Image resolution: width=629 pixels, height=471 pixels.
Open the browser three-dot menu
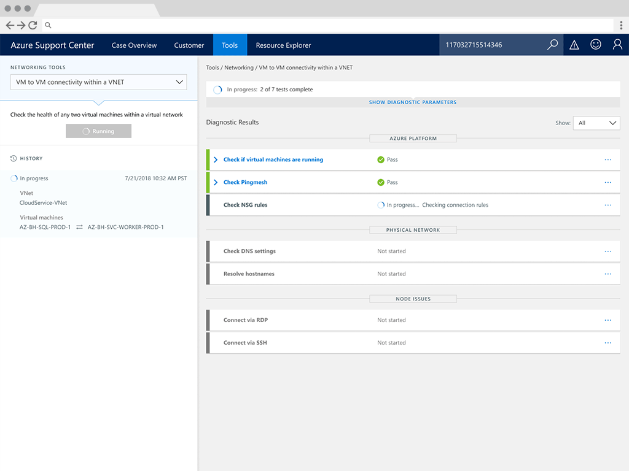pyautogui.click(x=621, y=25)
